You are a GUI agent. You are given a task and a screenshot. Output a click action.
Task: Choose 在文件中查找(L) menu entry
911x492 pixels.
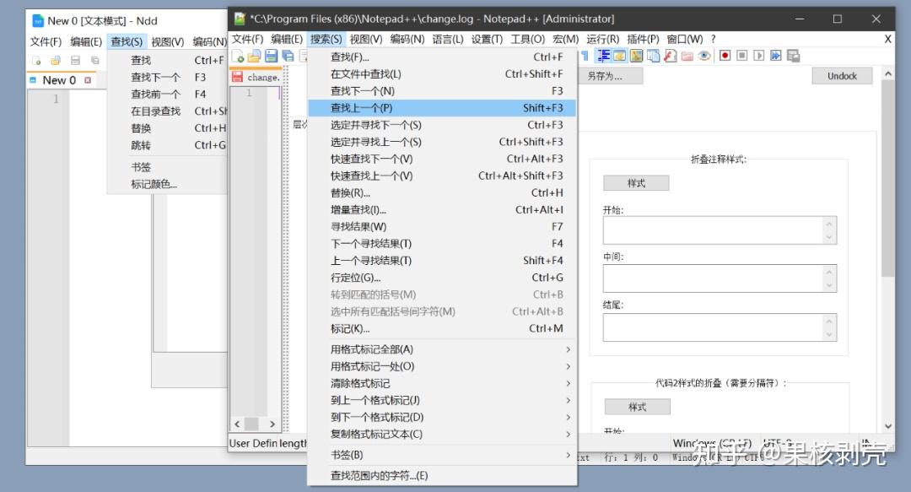click(442, 74)
